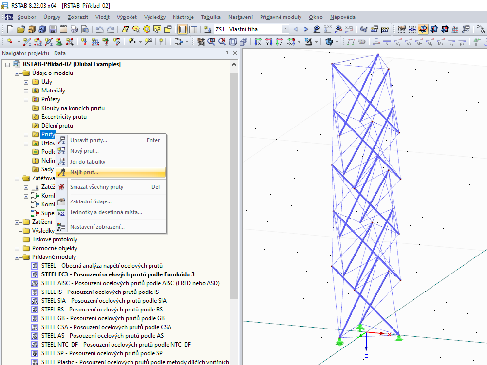This screenshot has width=487, height=365.
Task: Choose Jdi do tabulky in context menu
Action: pyautogui.click(x=111, y=162)
